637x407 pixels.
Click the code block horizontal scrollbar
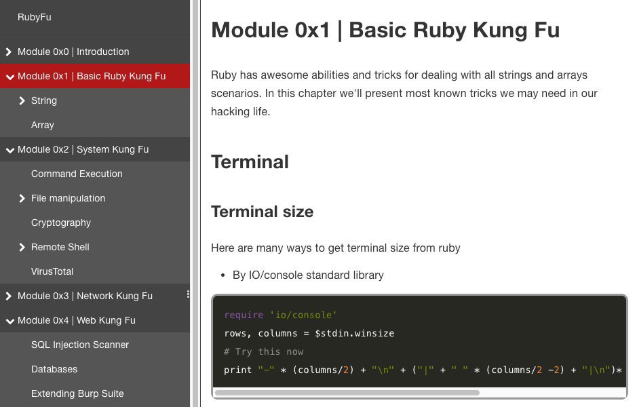tap(347, 392)
